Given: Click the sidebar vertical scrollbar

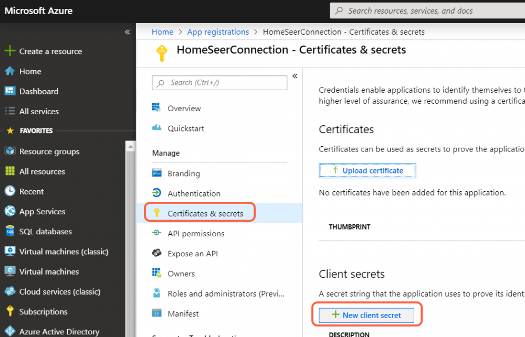Looking at the screenshot, I should [131, 236].
